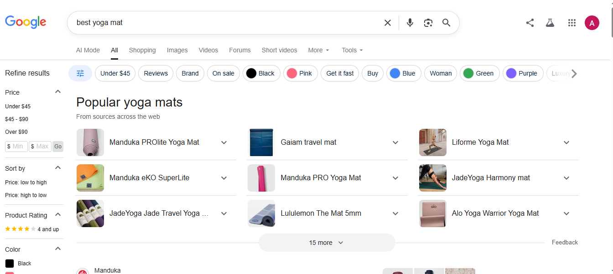Apply the Get it fast chip
Image resolution: width=613 pixels, height=274 pixels.
click(340, 73)
